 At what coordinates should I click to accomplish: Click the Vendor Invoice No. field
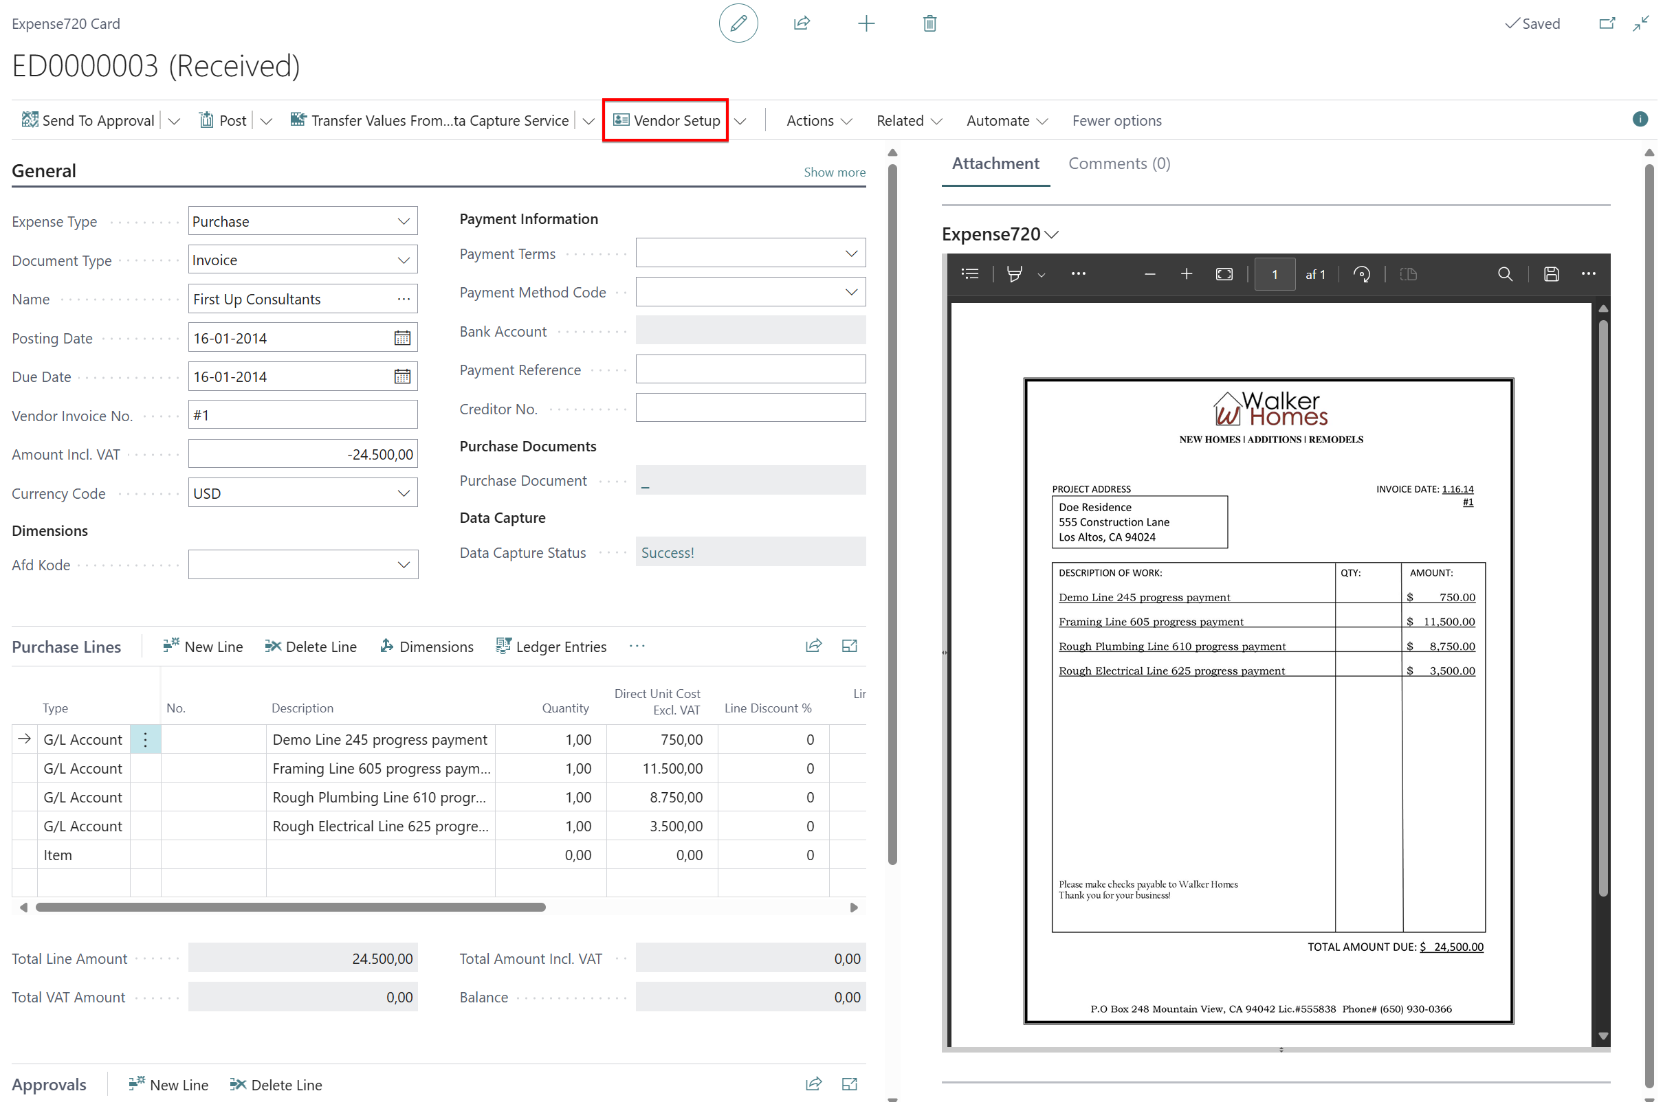(x=302, y=415)
